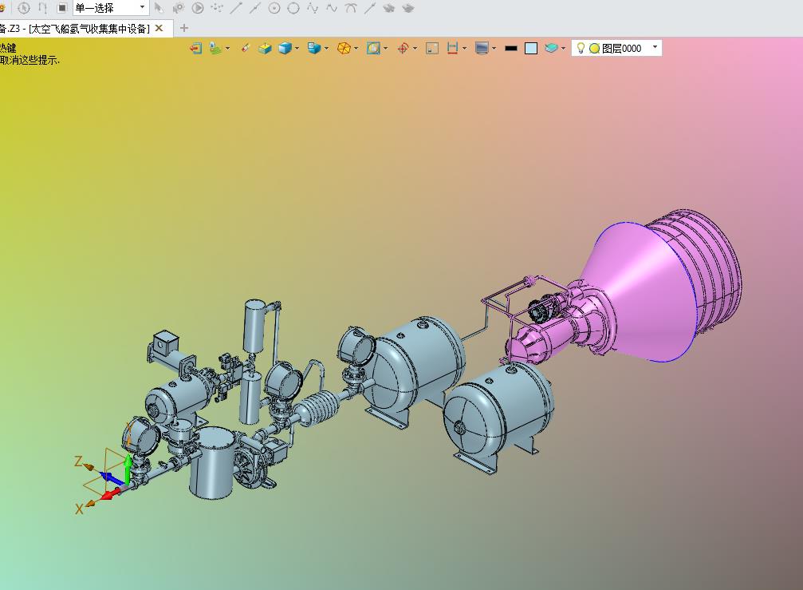Expand the monitor display dropdown arrow

pyautogui.click(x=494, y=49)
